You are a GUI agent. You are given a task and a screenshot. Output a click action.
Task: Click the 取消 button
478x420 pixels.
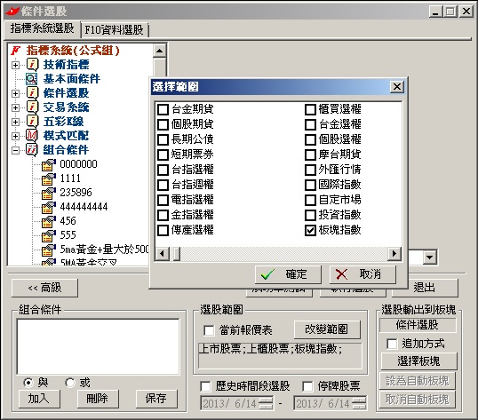pyautogui.click(x=362, y=274)
